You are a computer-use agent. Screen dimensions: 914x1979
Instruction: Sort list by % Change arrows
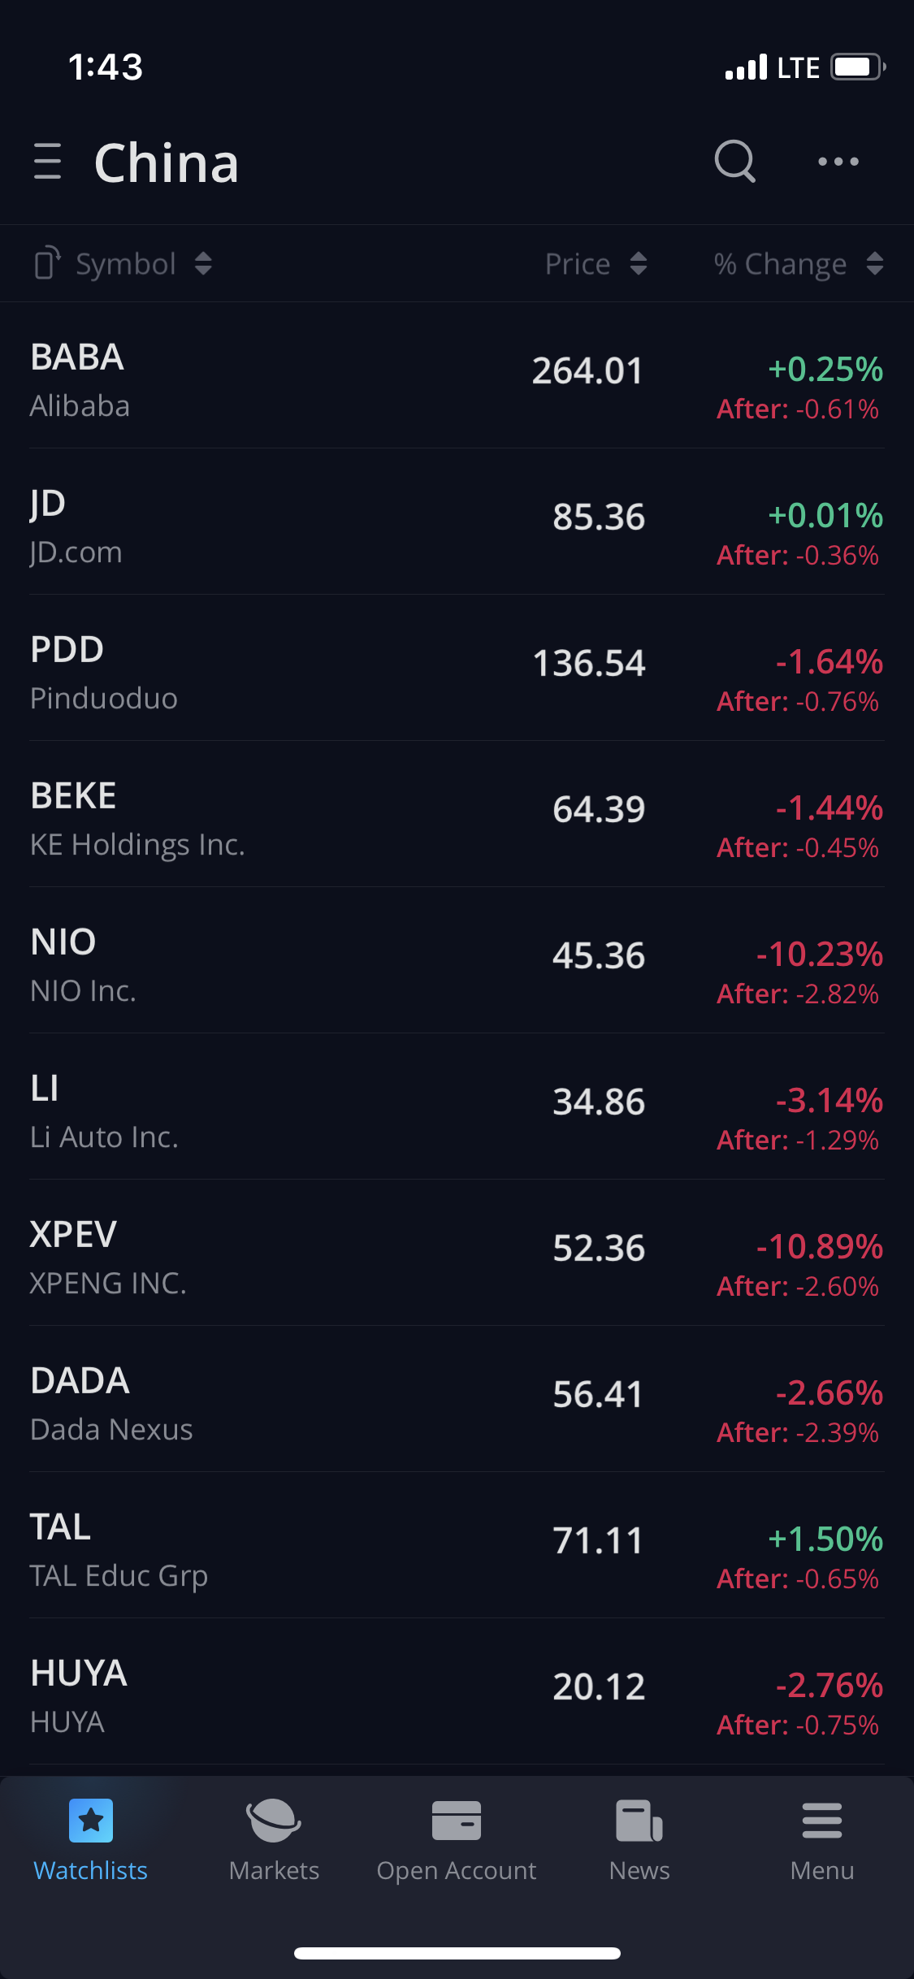(874, 263)
